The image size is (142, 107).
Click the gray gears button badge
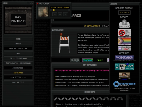coord(75,60)
